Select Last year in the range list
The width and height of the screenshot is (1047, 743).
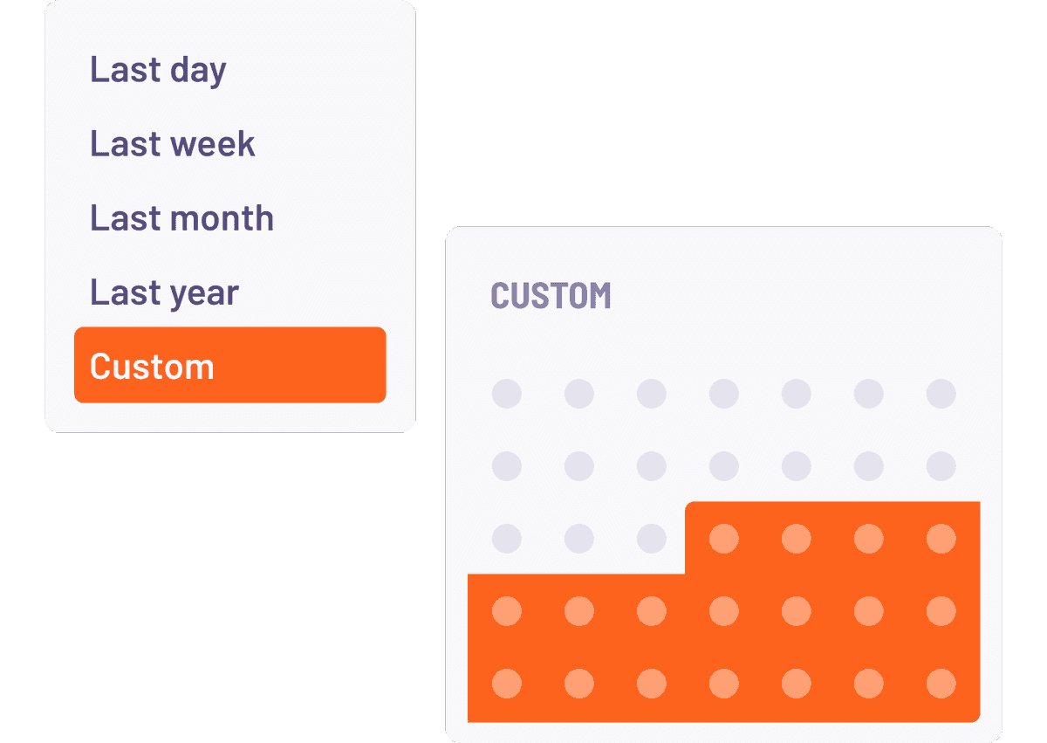tap(164, 292)
